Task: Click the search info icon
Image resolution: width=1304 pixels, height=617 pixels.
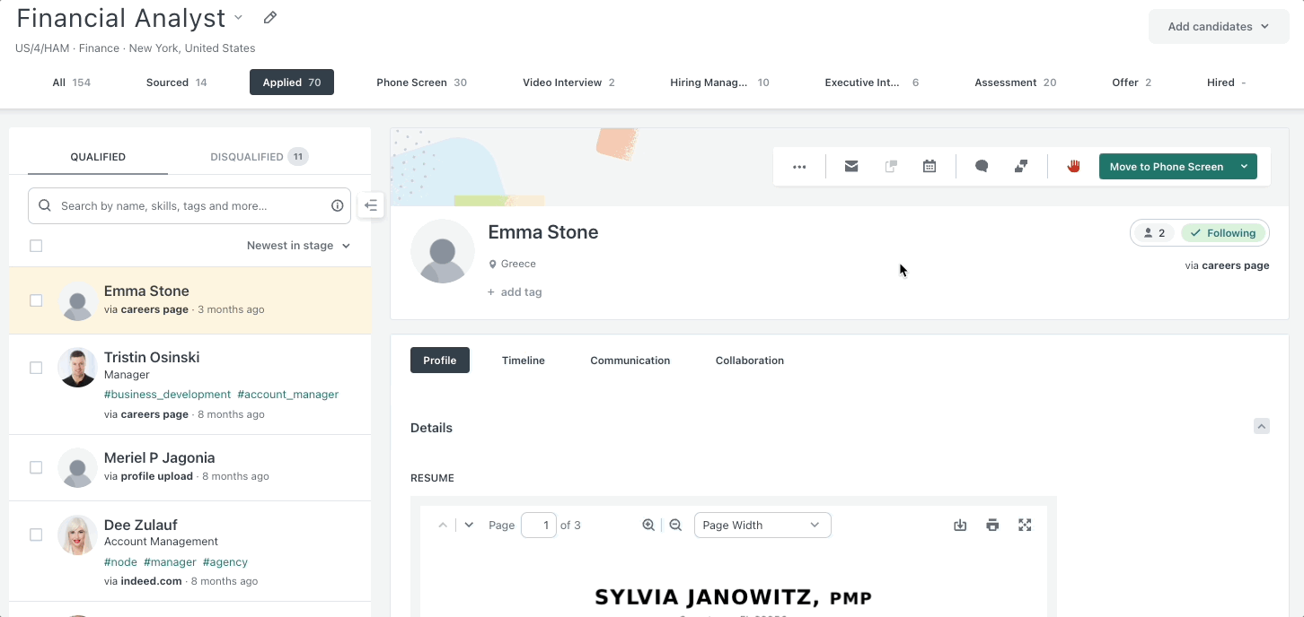Action: tap(338, 205)
